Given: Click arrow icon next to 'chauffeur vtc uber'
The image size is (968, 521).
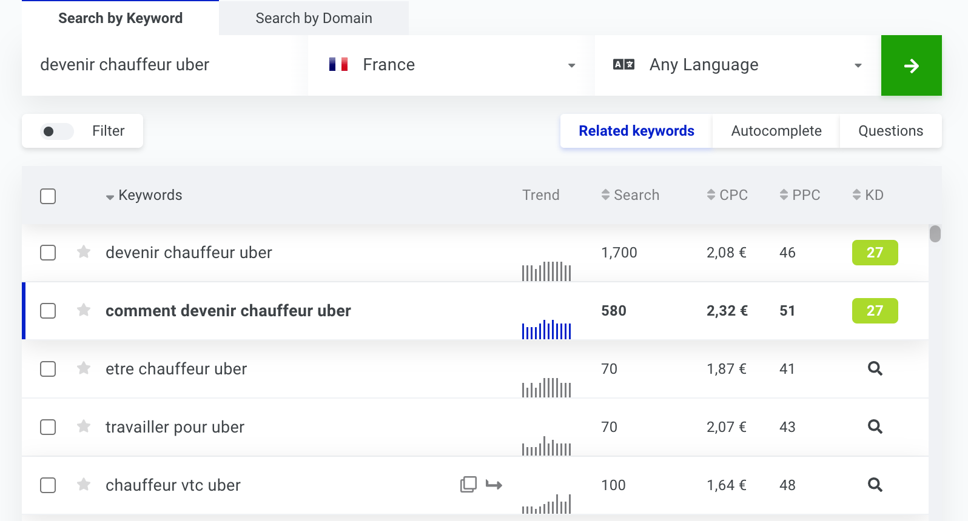Looking at the screenshot, I should pos(494,485).
